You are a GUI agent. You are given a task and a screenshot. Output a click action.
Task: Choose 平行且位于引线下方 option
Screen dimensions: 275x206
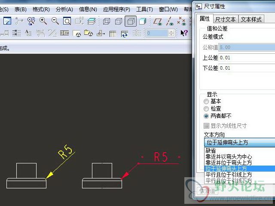click(240, 181)
